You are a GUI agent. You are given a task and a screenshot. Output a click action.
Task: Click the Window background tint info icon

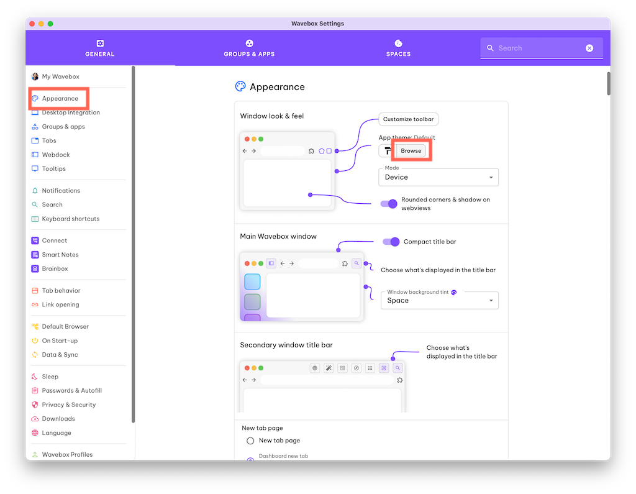tap(454, 292)
